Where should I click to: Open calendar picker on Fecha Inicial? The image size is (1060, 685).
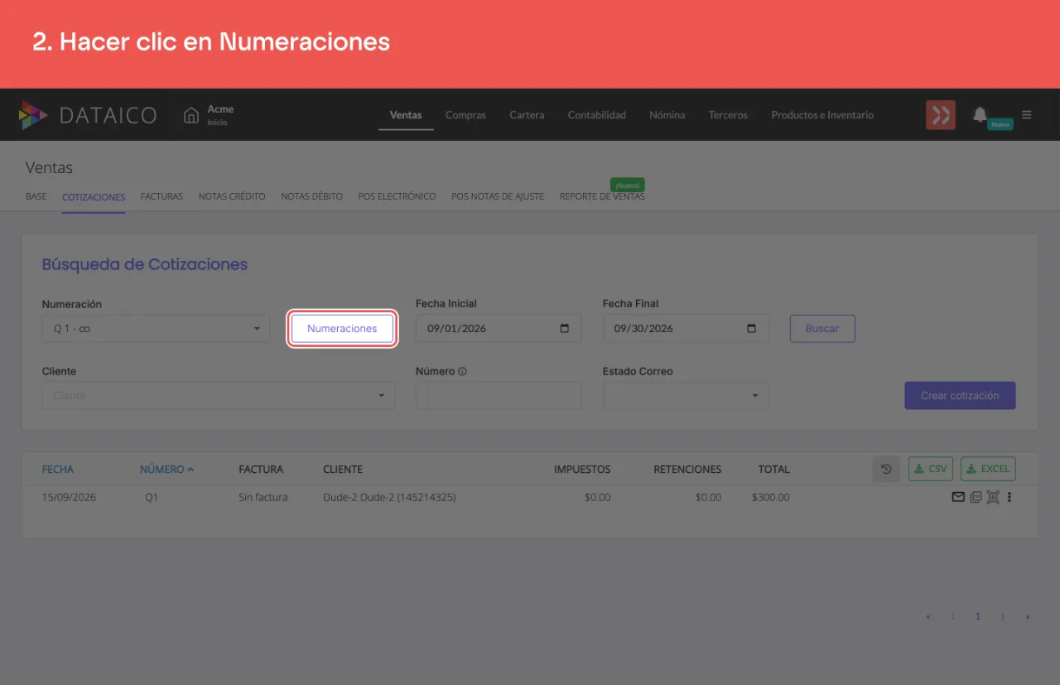coord(565,328)
